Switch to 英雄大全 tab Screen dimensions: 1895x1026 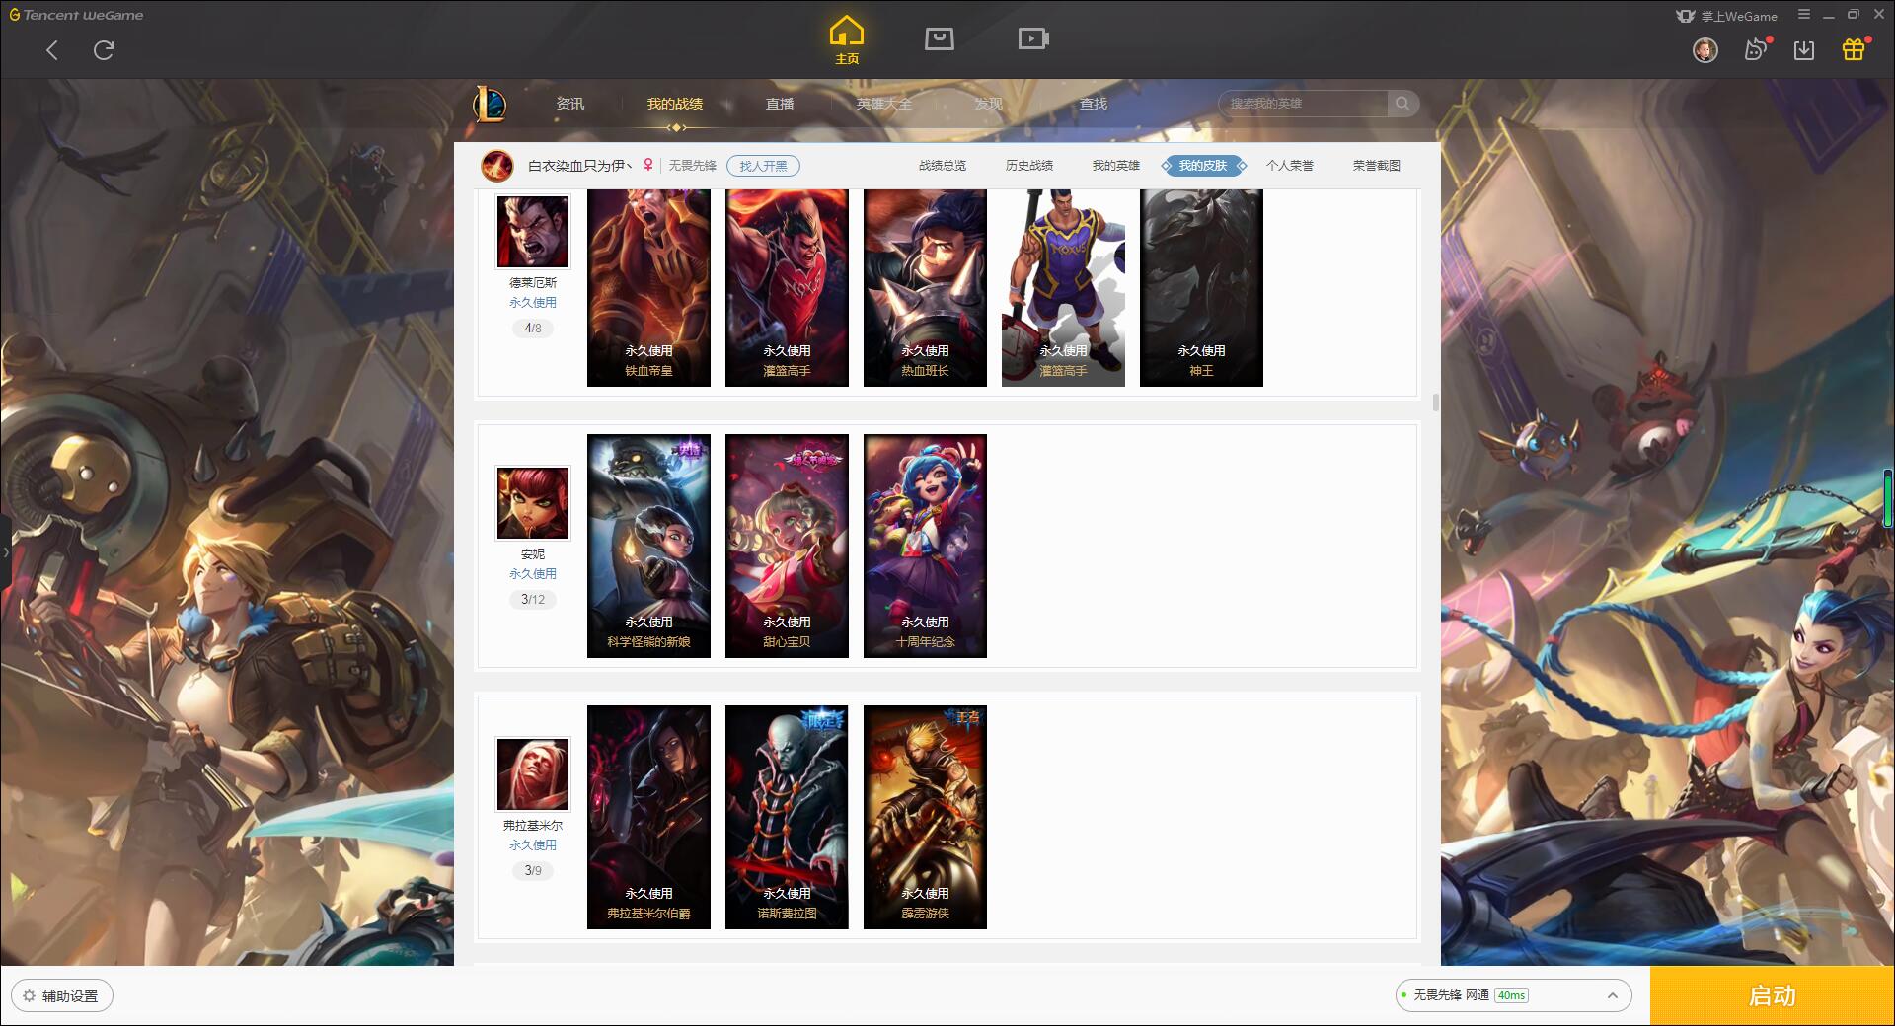pos(884,104)
